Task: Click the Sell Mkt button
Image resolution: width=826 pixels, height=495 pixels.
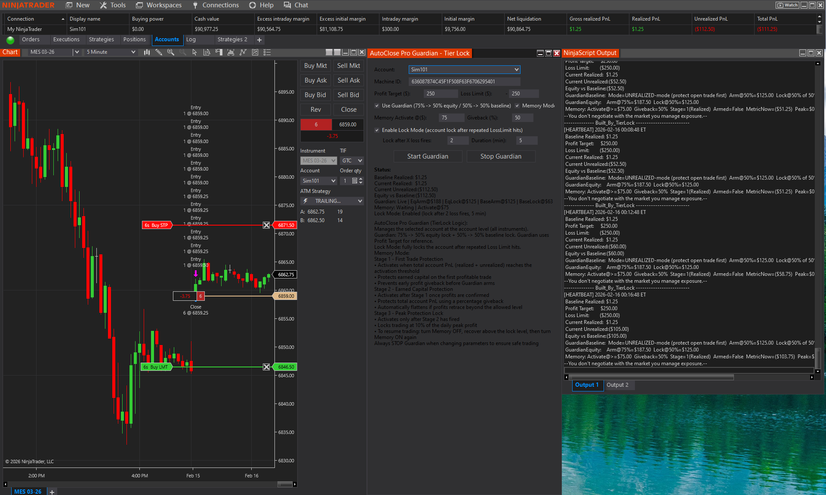Action: 348,65
